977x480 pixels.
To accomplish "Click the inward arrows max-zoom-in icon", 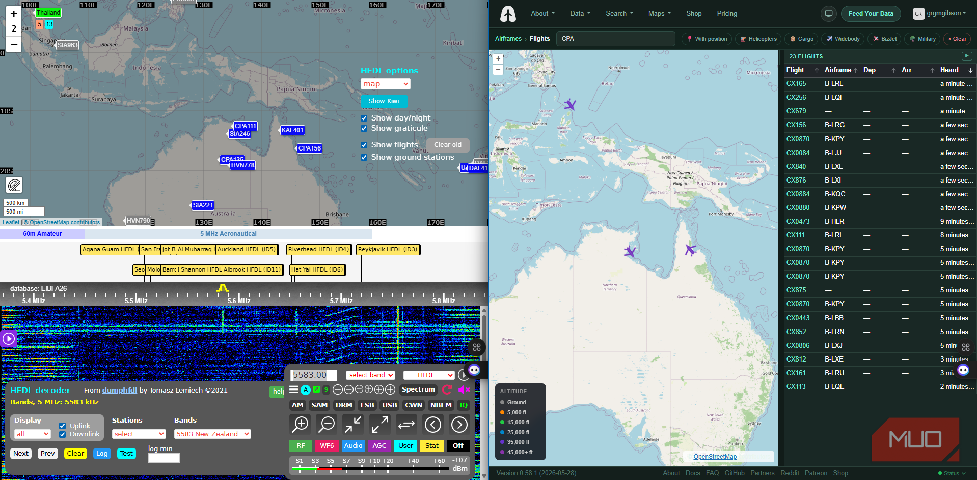I will 352,424.
